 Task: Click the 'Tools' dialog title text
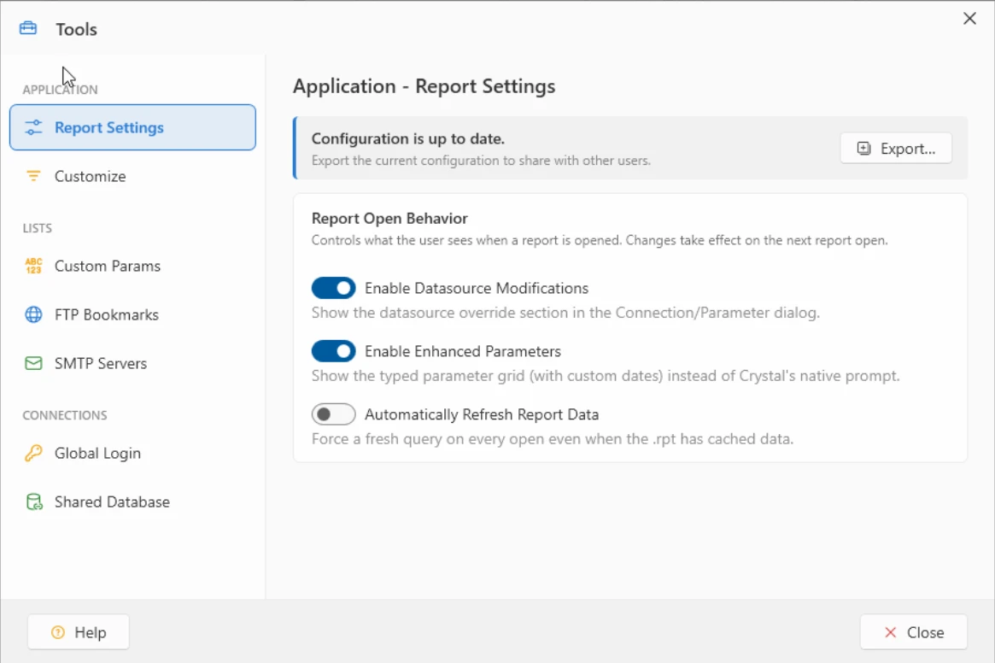[76, 29]
